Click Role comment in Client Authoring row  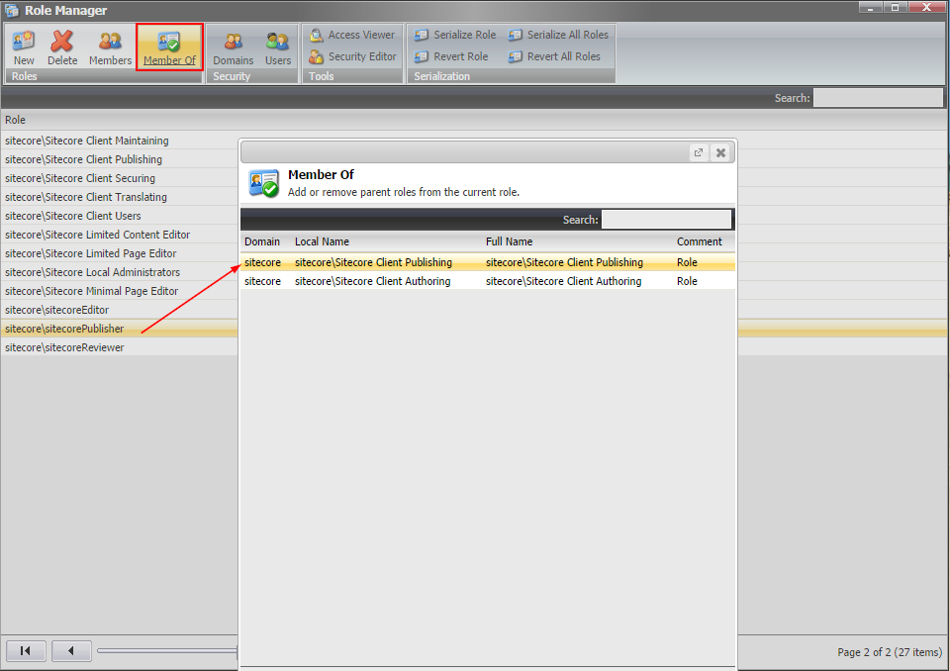click(687, 281)
